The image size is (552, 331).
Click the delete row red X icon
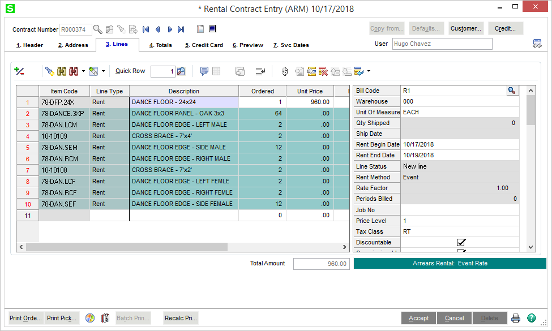(x=323, y=71)
